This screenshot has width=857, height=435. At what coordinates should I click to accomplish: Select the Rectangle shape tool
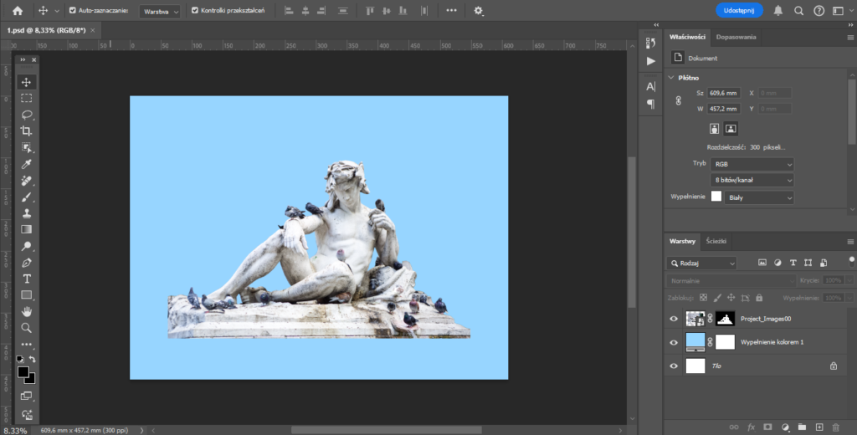26,295
